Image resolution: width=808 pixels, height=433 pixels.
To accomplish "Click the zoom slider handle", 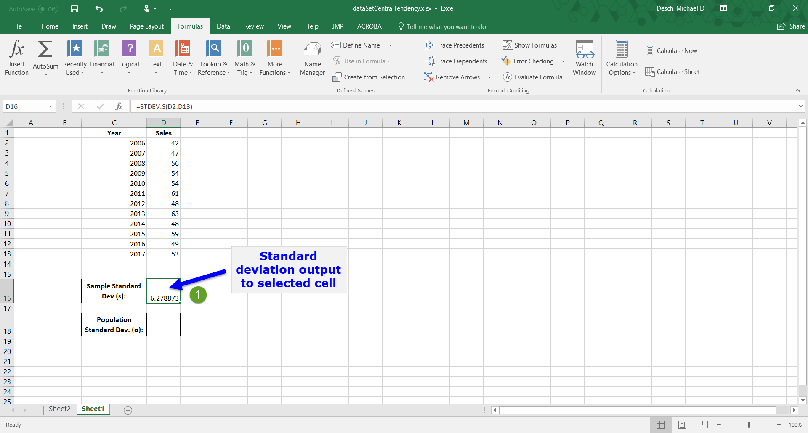I will [x=749, y=425].
